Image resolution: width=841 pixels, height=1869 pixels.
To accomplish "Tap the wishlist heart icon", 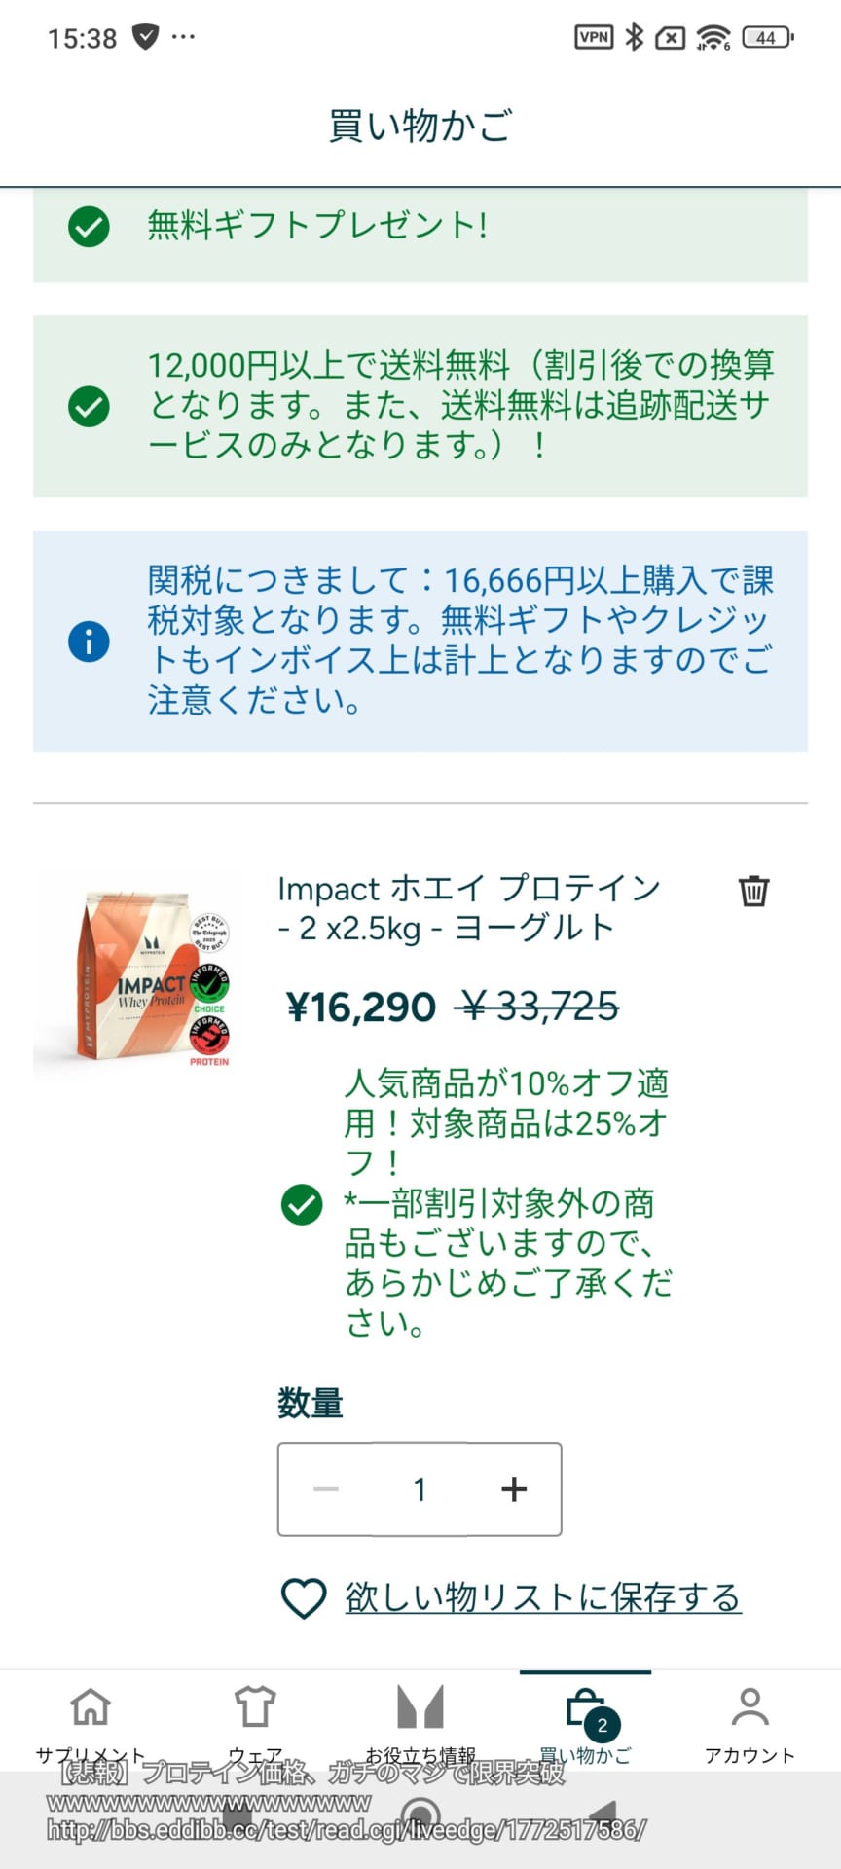I will [x=304, y=1598].
